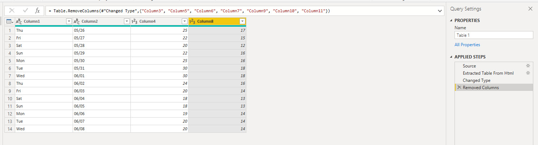Select the Changed Type step
Screen dimensions: 538x145
click(x=494, y=80)
